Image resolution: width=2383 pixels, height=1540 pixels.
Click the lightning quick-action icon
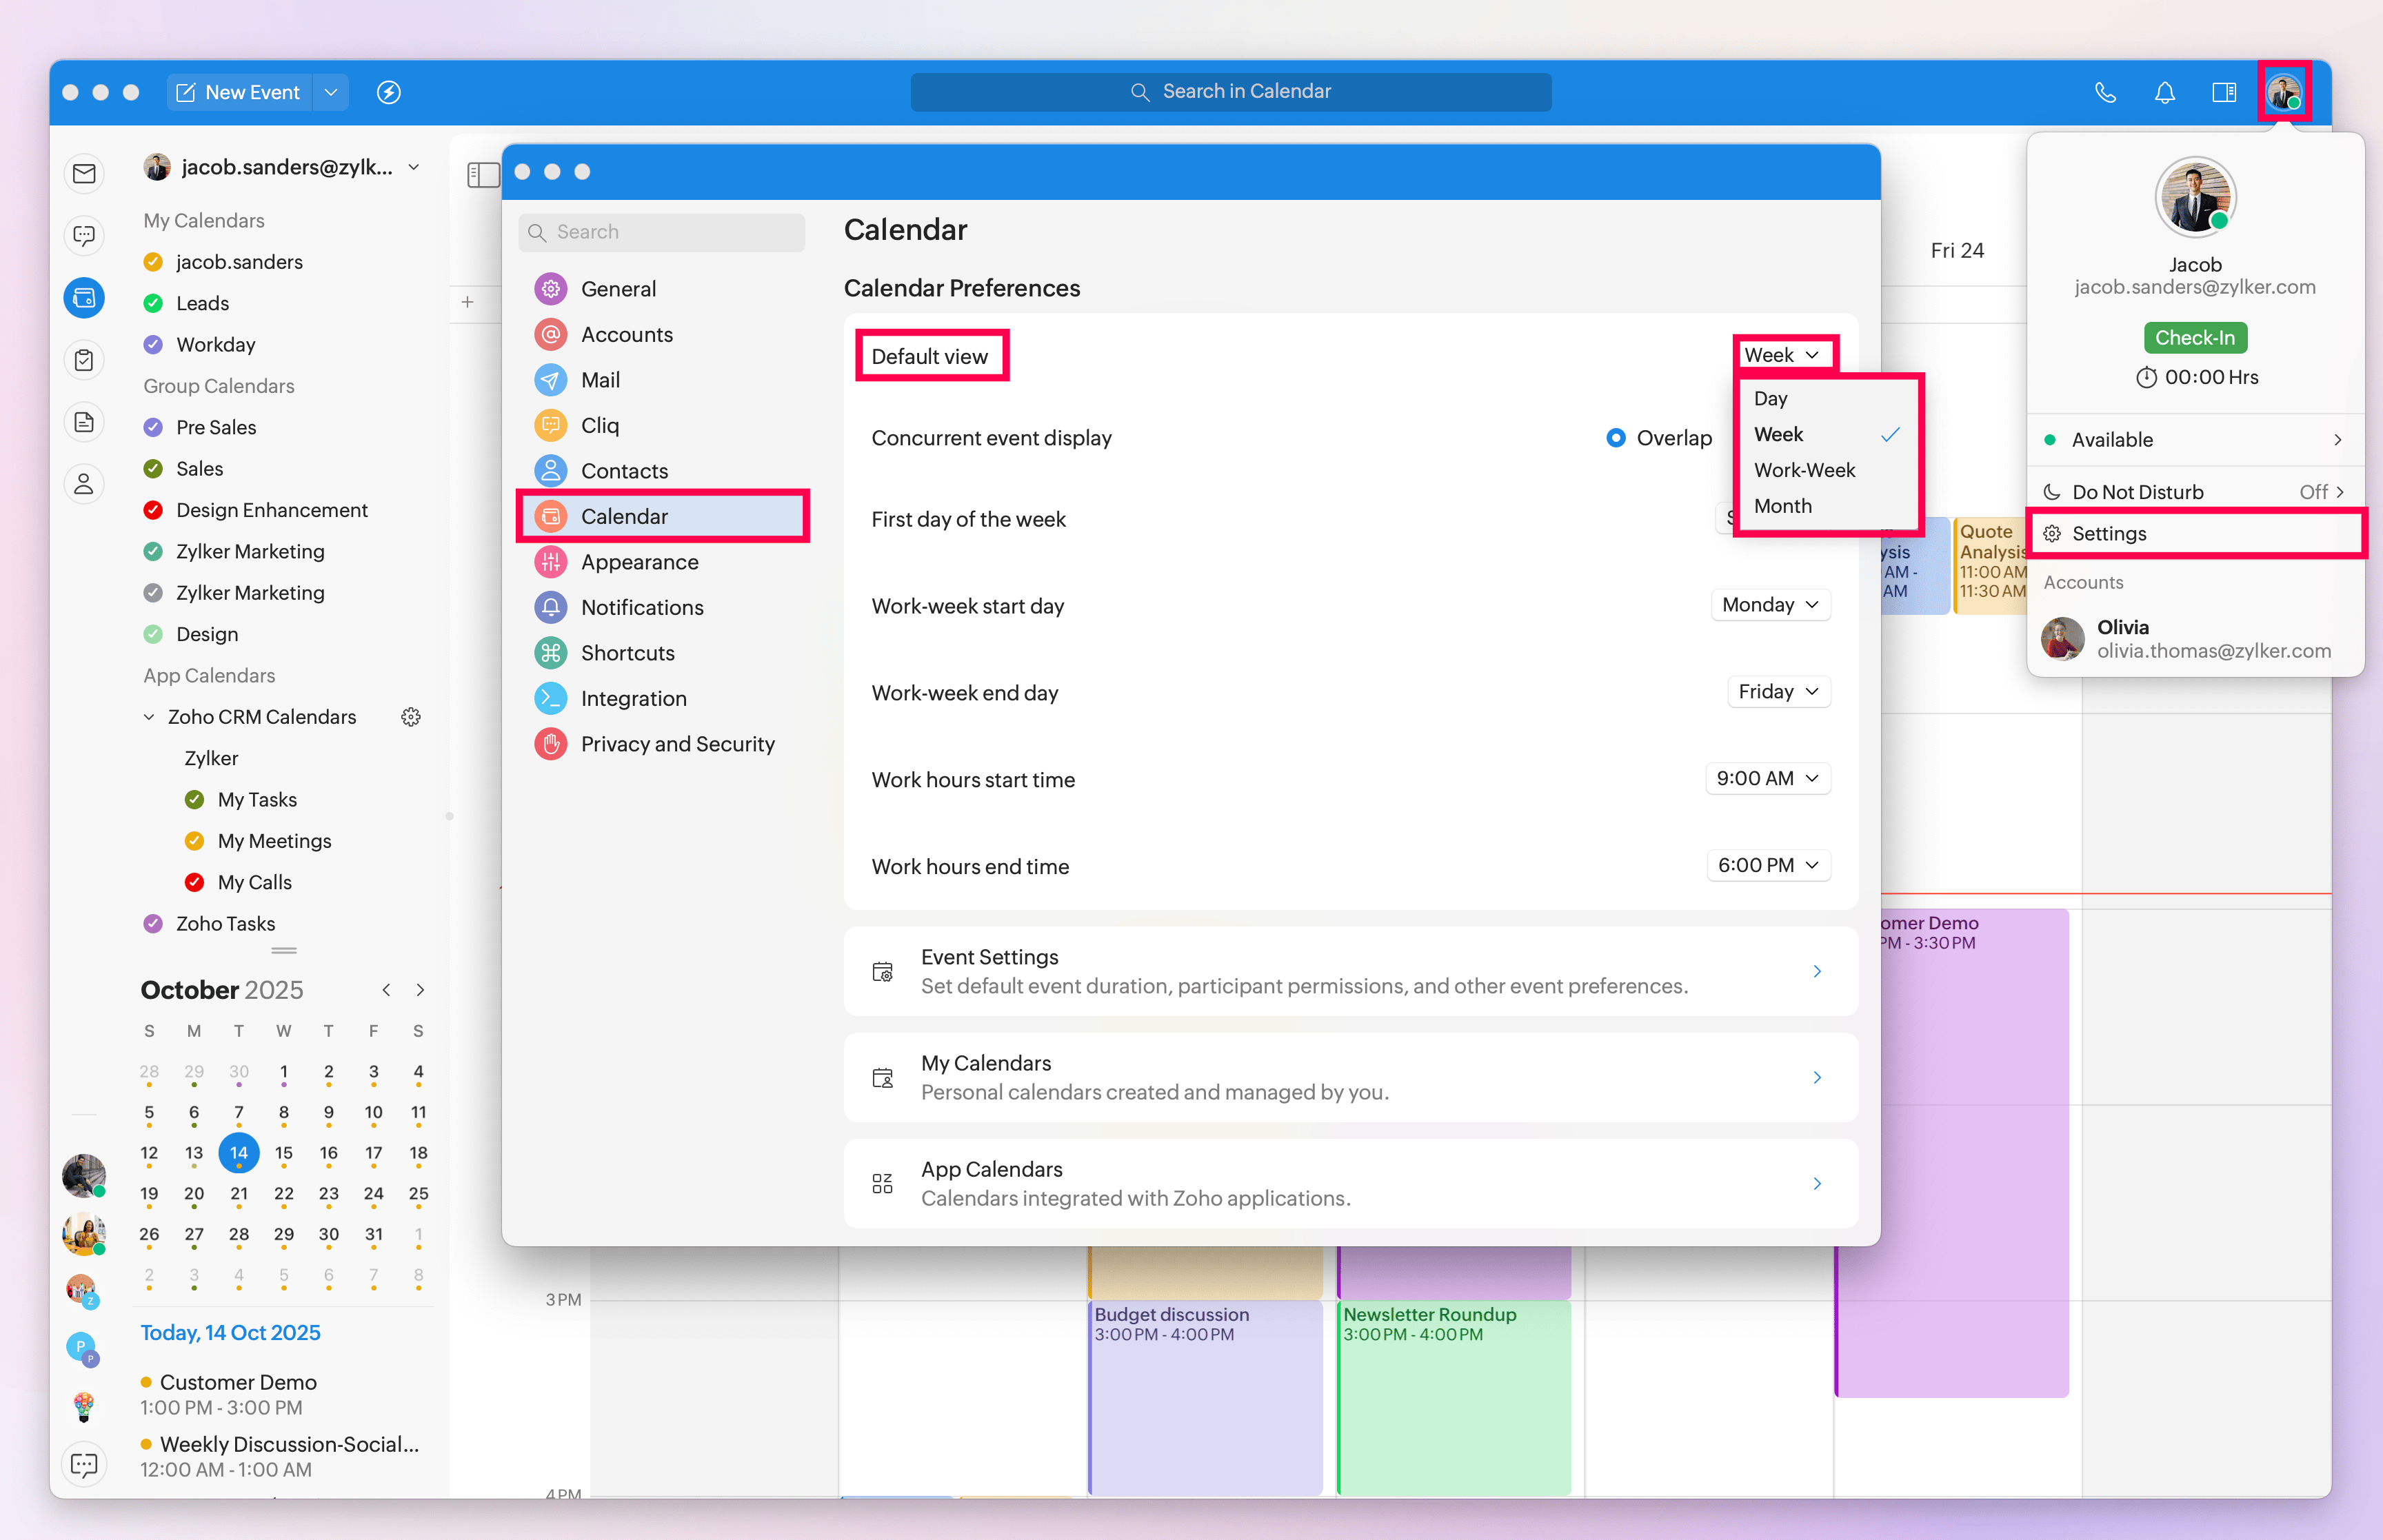(x=389, y=92)
